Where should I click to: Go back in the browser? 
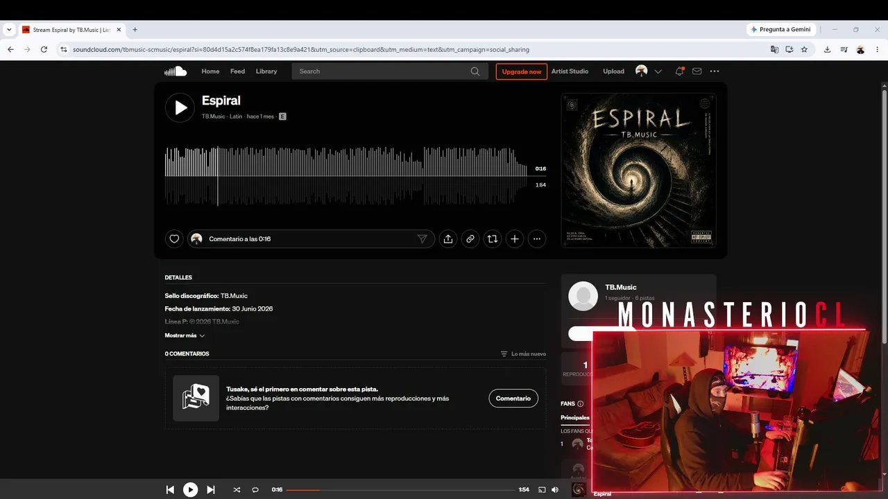[10, 50]
